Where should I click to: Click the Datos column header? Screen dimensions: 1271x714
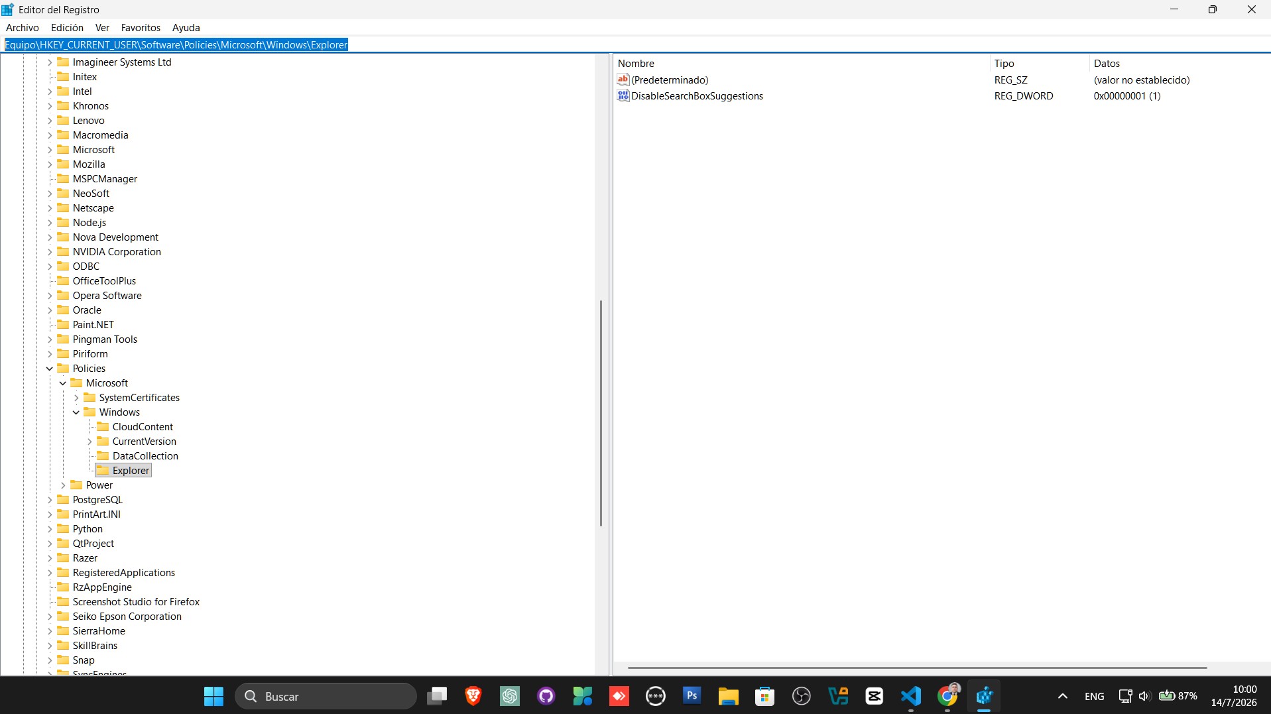pyautogui.click(x=1180, y=64)
